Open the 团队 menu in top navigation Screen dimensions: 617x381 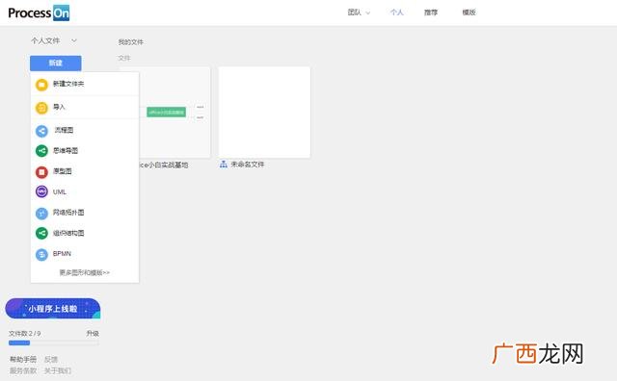pos(355,13)
